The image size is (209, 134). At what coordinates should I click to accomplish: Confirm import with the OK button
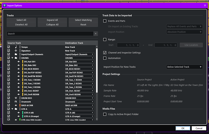[x=183, y=128]
